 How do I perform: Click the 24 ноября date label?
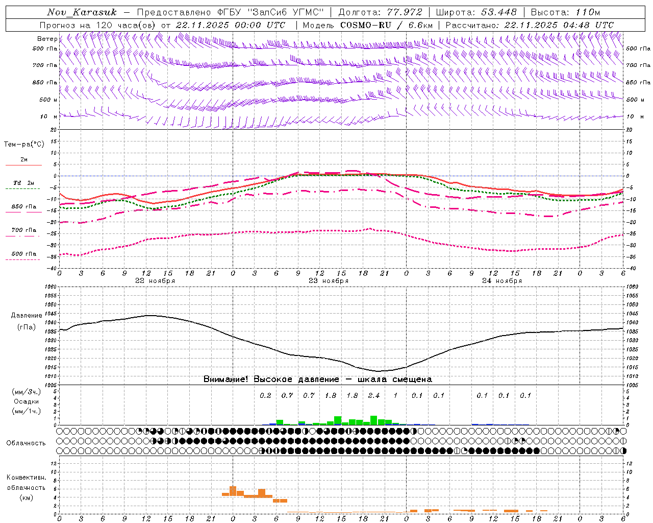[502, 281]
